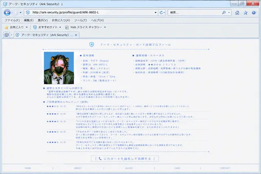261x174 pixels.
Task: Click the first review's (3.0) star rating
Action: coord(56,106)
